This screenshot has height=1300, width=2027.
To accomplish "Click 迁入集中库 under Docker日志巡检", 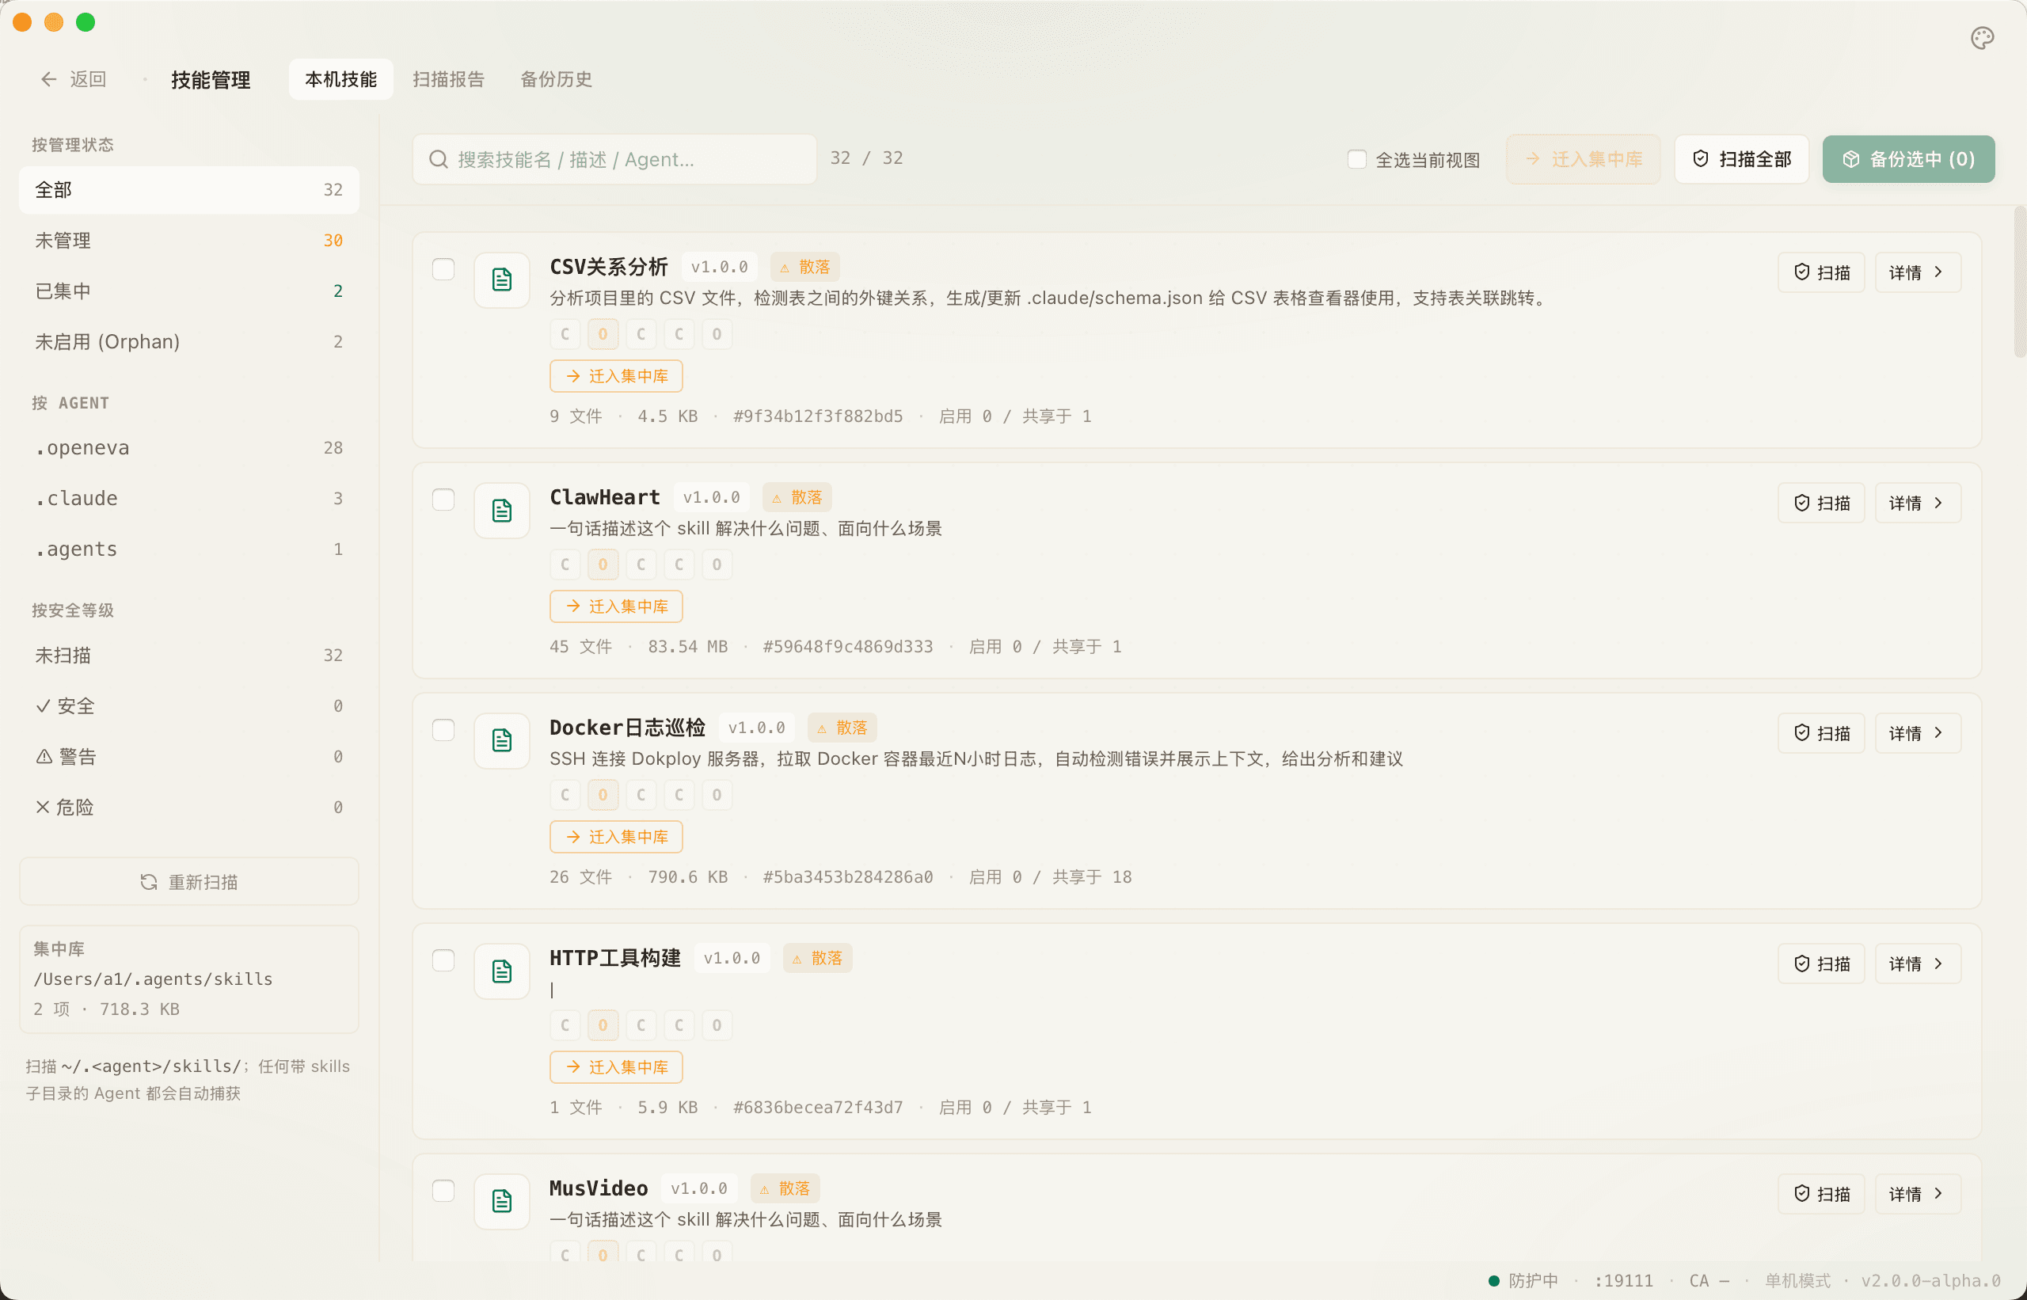I will click(x=616, y=837).
